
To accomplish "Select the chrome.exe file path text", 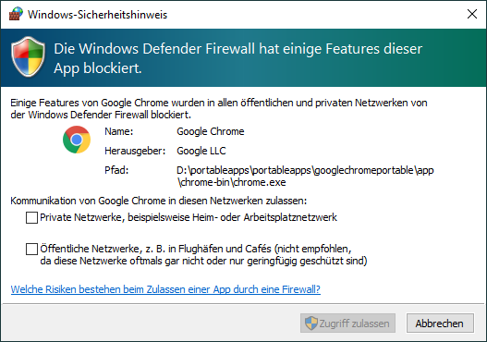I will (x=305, y=177).
